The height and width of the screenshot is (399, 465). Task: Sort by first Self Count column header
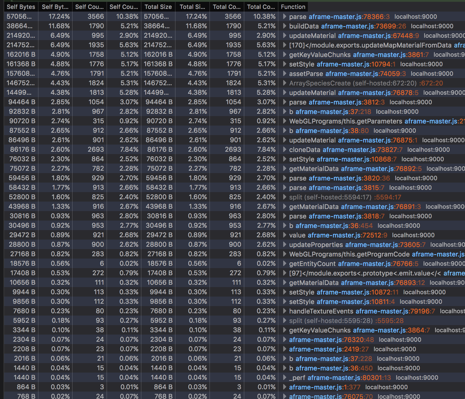coord(89,7)
